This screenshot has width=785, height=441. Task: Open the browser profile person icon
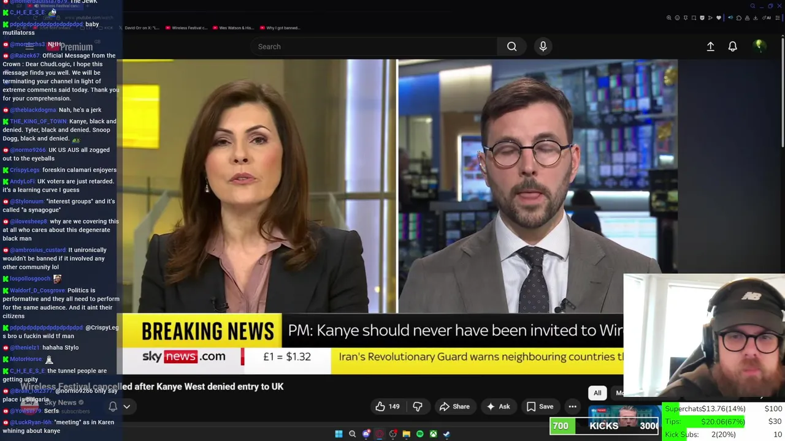[x=747, y=18]
